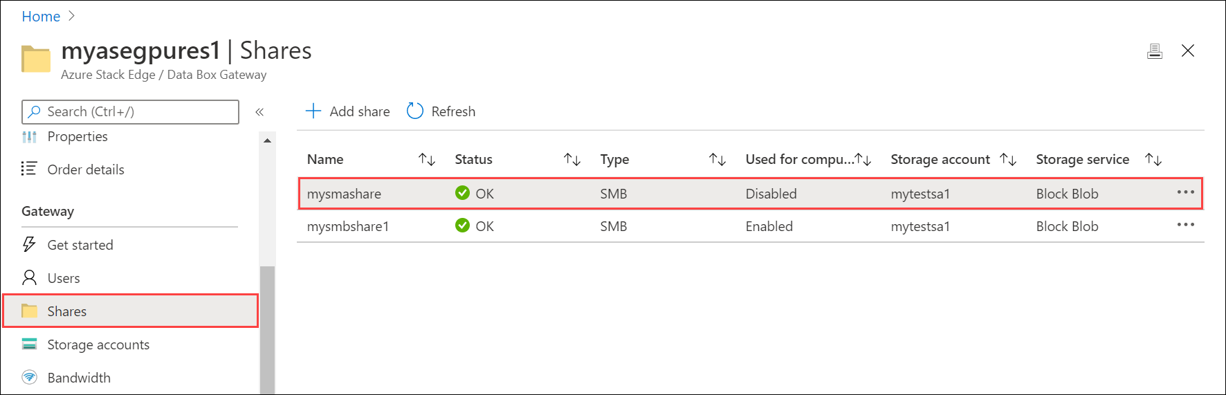This screenshot has width=1226, height=395.
Task: Click the Order details list icon
Action: click(29, 169)
